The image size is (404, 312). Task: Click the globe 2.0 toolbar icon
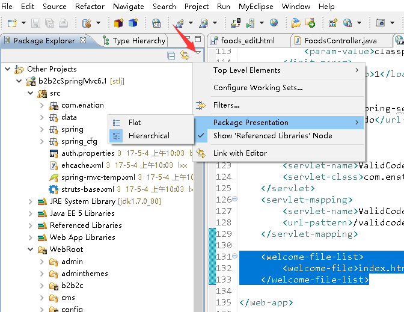(156, 23)
